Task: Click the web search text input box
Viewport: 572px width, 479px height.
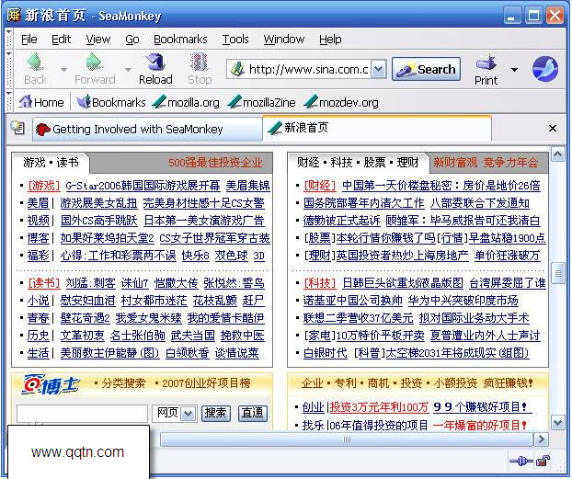Action: click(82, 414)
